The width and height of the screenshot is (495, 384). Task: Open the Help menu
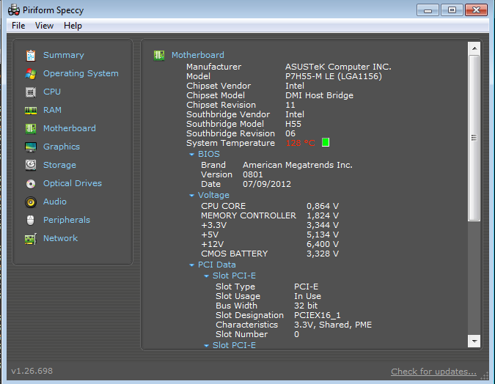click(73, 26)
